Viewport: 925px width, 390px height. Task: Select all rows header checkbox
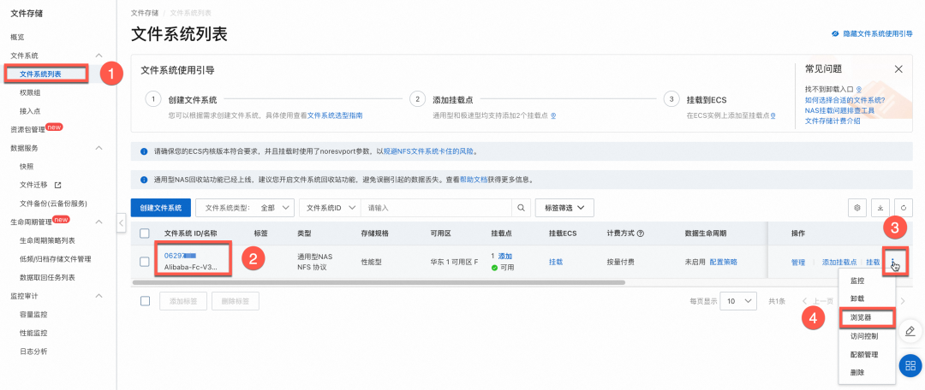coord(145,233)
